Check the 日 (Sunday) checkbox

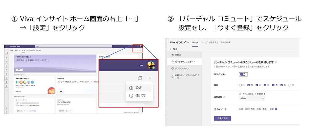point(240,85)
